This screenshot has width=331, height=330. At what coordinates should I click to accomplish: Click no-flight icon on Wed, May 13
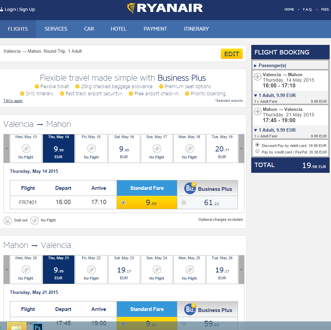tap(26, 149)
